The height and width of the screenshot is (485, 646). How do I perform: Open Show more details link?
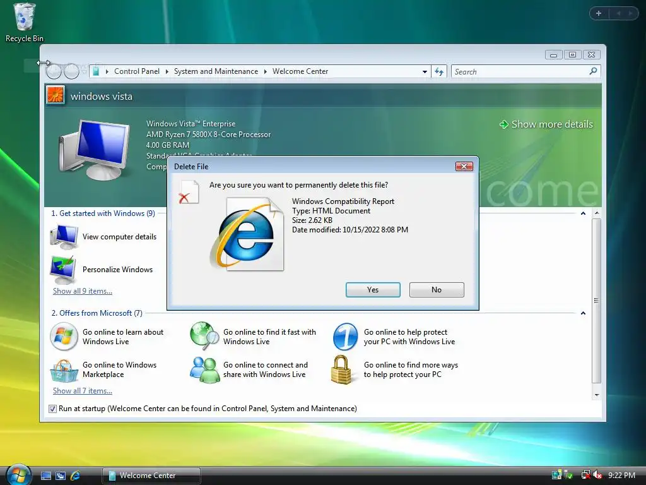pyautogui.click(x=546, y=124)
